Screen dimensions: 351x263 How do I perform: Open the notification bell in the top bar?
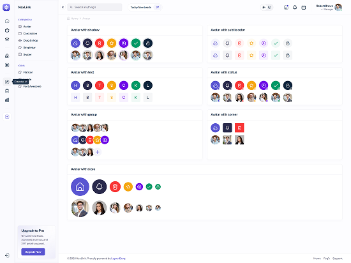tap(295, 8)
